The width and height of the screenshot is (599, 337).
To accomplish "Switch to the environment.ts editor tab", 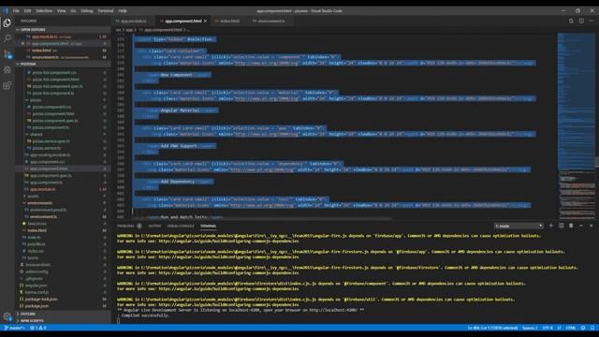I will tap(270, 21).
